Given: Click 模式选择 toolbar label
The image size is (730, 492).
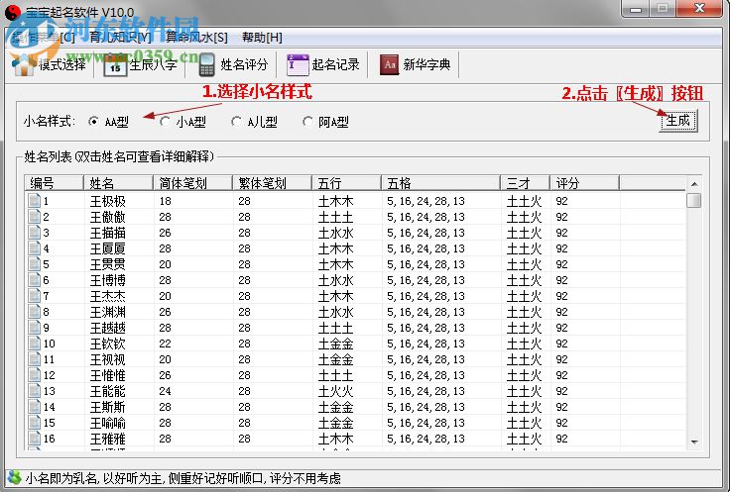Looking at the screenshot, I should point(62,64).
